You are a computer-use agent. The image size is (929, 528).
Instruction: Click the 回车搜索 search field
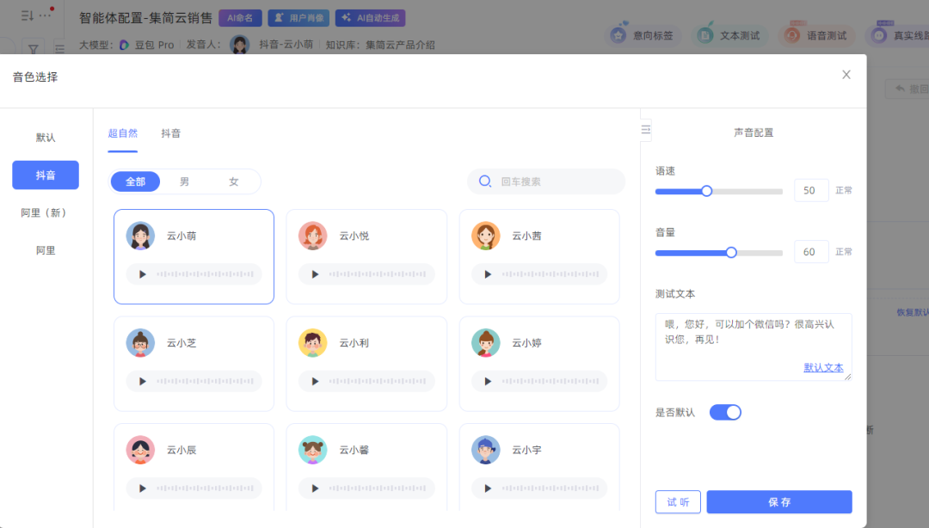(555, 181)
